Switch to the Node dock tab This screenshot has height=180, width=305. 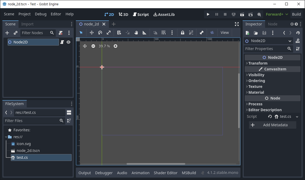point(272,24)
